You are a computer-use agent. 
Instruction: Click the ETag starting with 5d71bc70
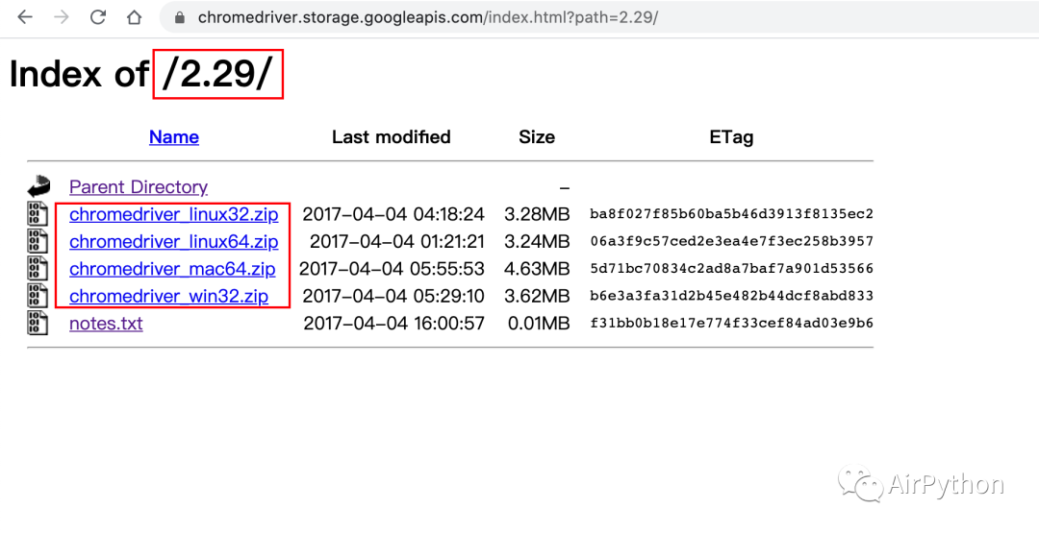pyautogui.click(x=731, y=269)
